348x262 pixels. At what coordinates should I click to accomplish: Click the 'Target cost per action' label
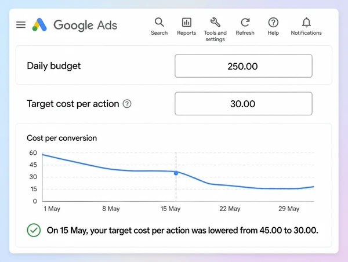[73, 104]
